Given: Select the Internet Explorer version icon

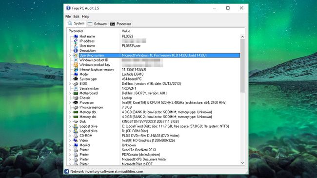Looking at the screenshot, I should (76, 70).
